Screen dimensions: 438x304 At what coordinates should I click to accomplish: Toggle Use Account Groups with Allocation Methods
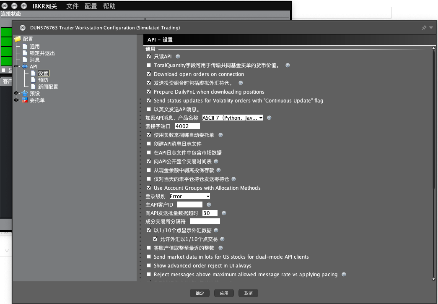pos(149,188)
